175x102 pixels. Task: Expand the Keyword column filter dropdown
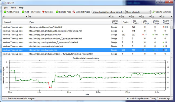27,17
